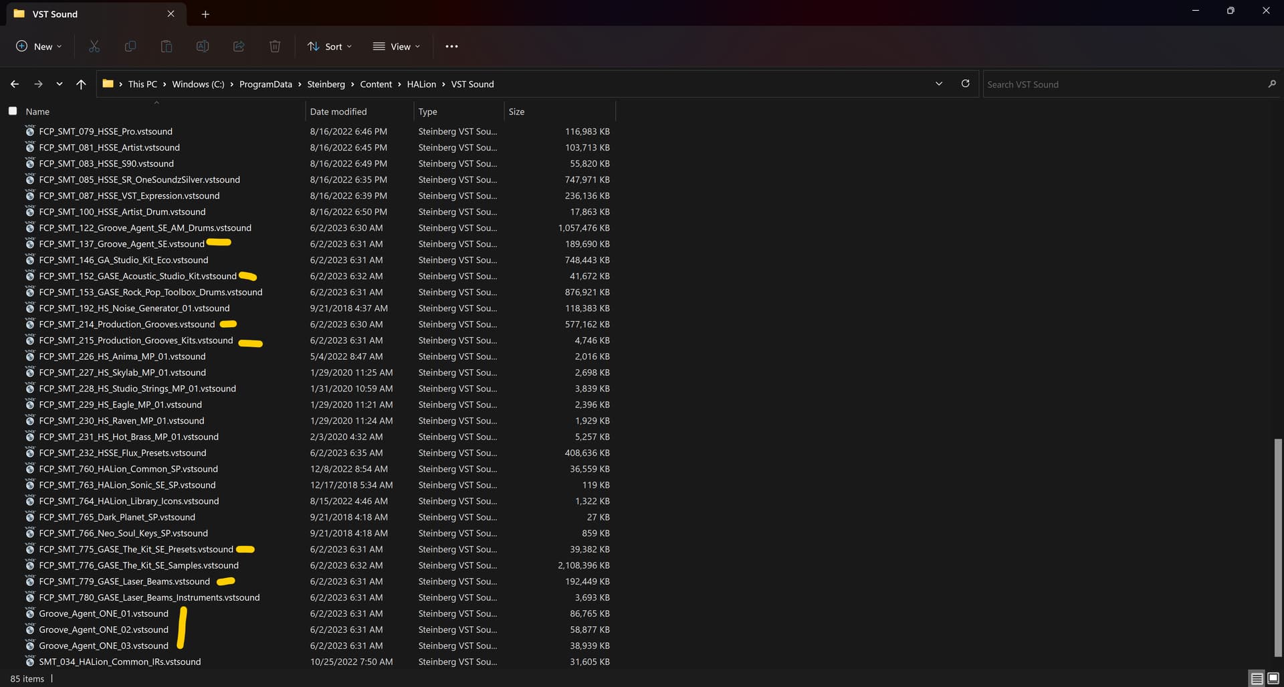Open the See more ellipsis menu

click(x=451, y=46)
